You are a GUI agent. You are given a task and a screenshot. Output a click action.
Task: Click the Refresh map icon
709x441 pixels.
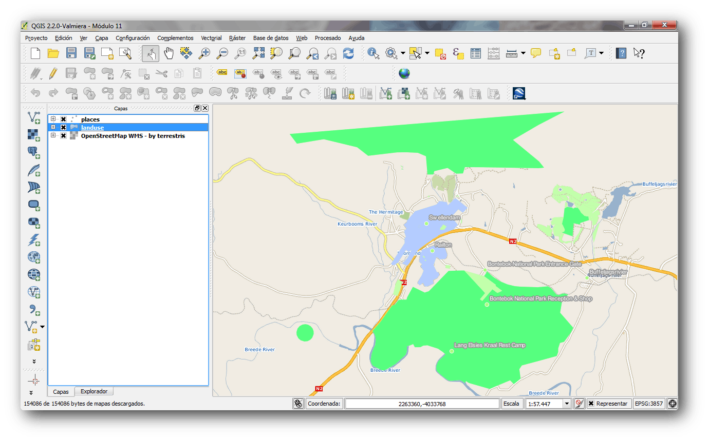(348, 53)
